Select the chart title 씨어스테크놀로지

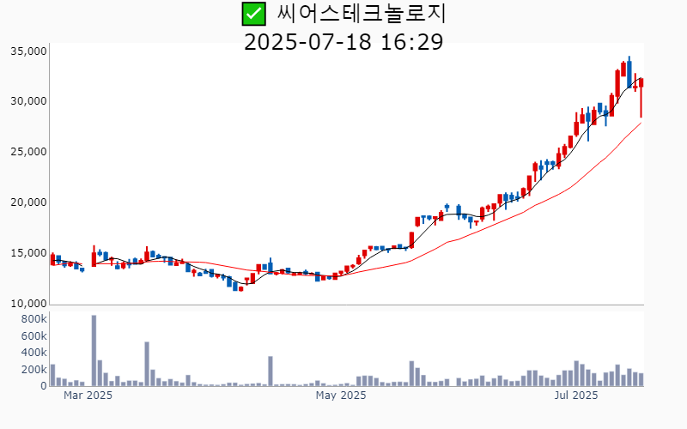pyautogui.click(x=361, y=14)
